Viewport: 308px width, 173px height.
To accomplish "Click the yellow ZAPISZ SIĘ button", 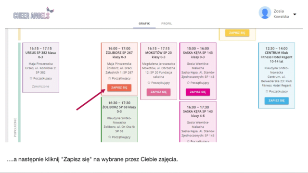I will 237,33.
